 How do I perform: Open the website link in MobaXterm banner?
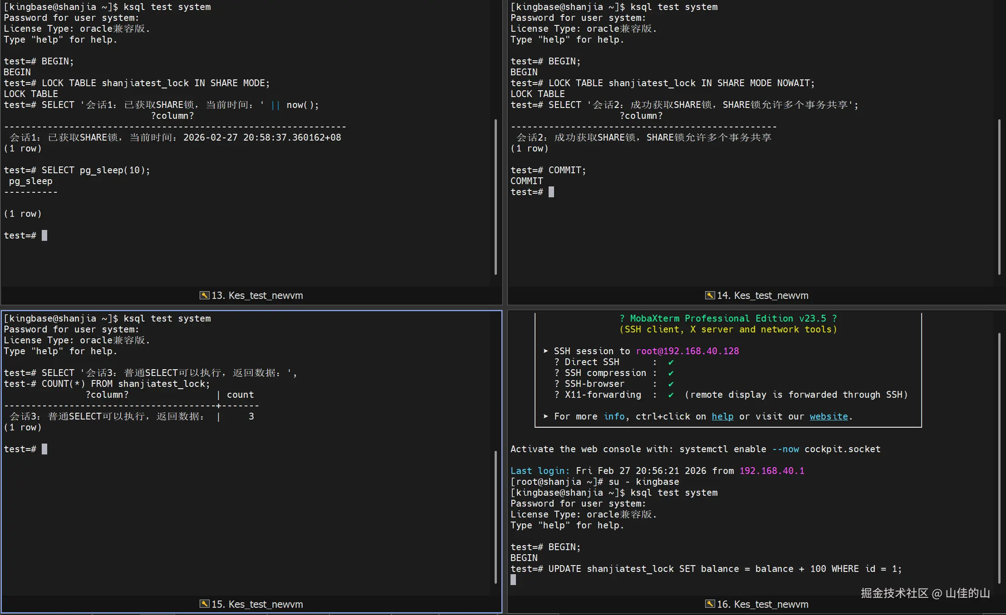tap(829, 416)
